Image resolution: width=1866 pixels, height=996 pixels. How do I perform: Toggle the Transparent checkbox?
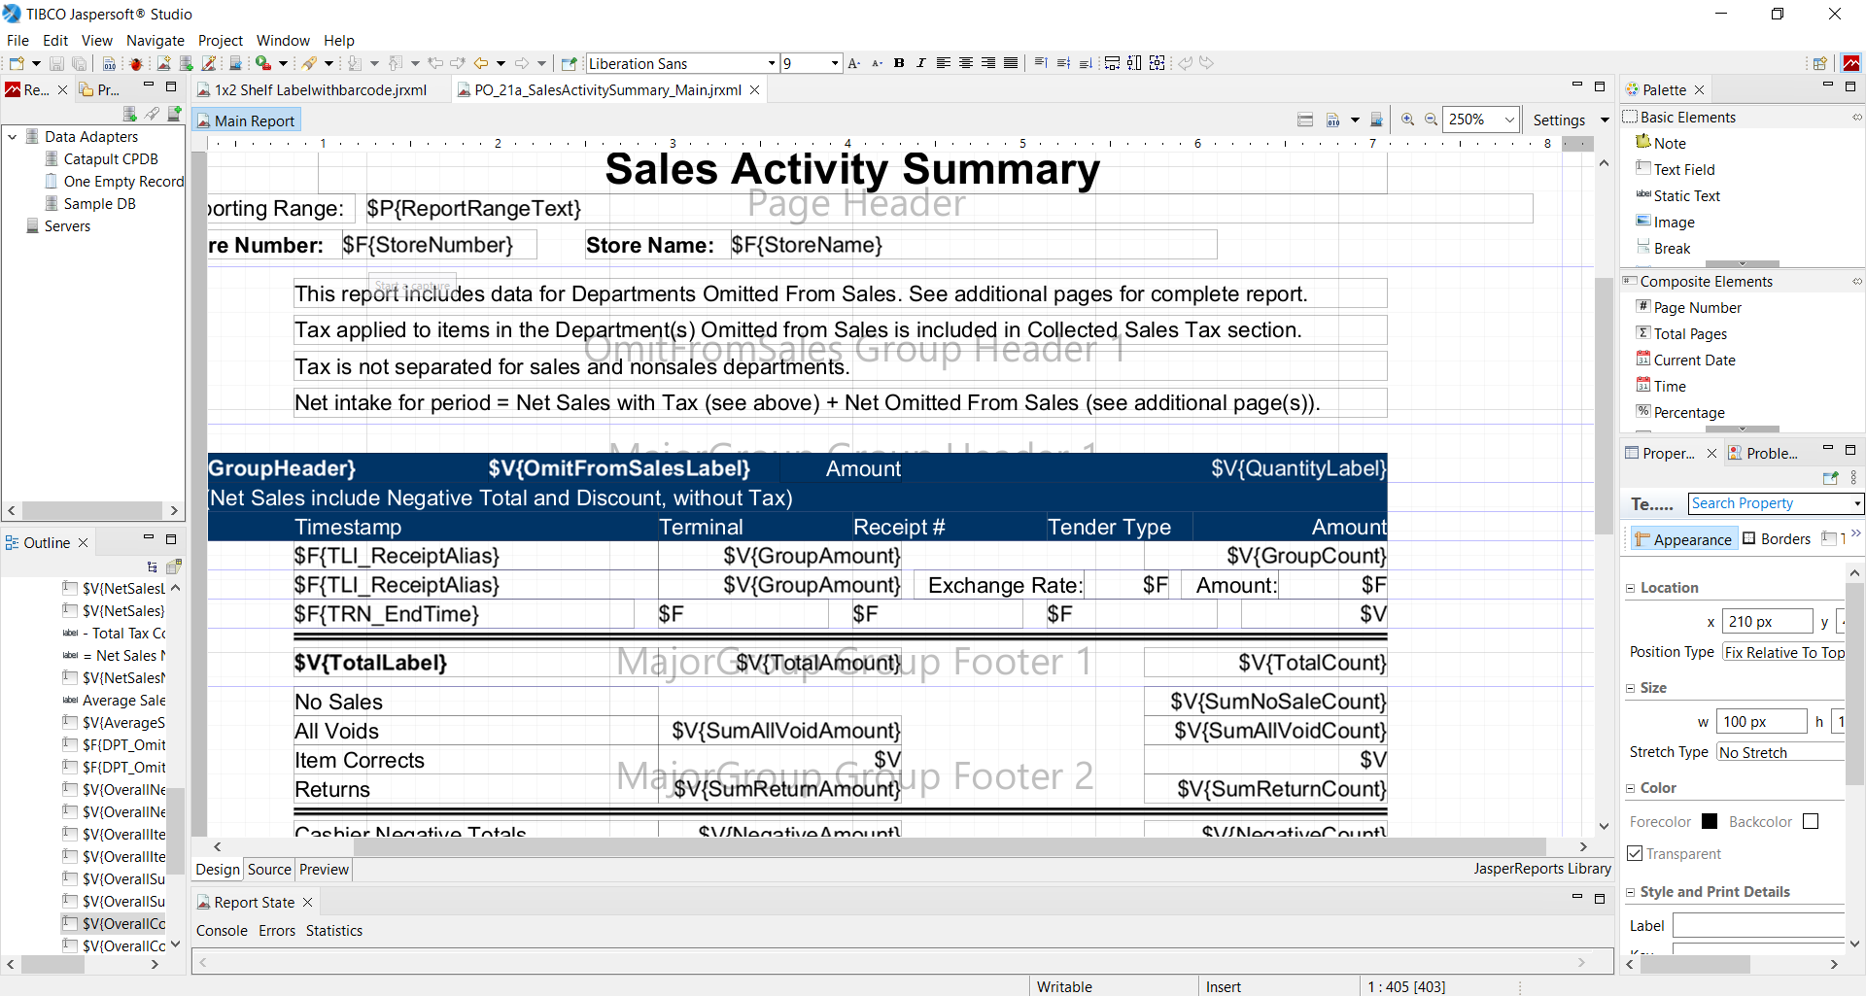pos(1635,854)
